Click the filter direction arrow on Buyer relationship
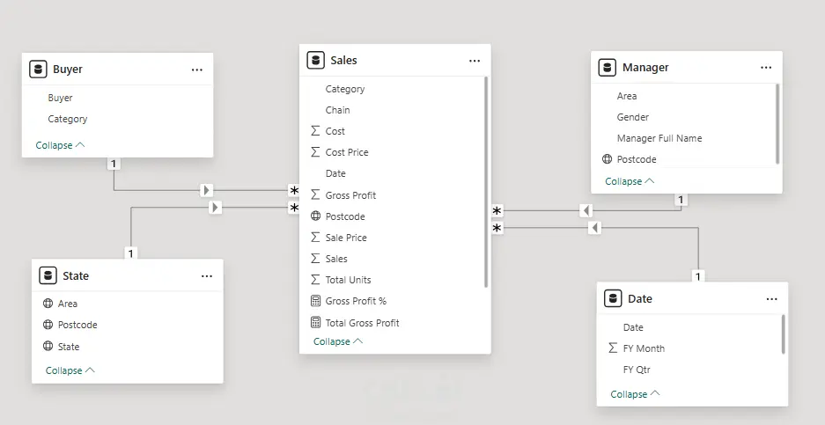 [207, 189]
